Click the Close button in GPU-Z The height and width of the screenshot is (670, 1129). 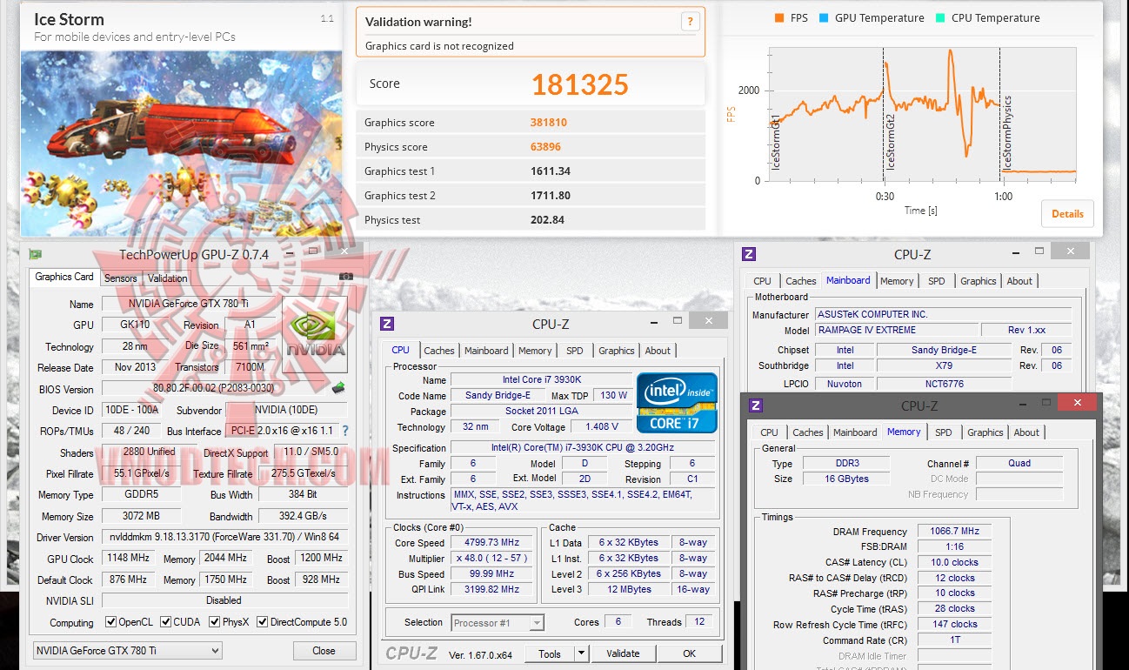tap(324, 651)
